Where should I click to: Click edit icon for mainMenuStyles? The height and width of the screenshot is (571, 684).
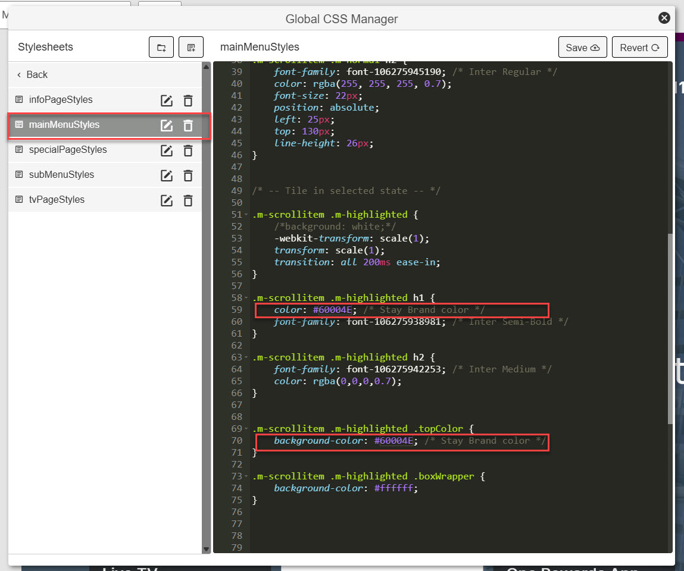tap(167, 126)
